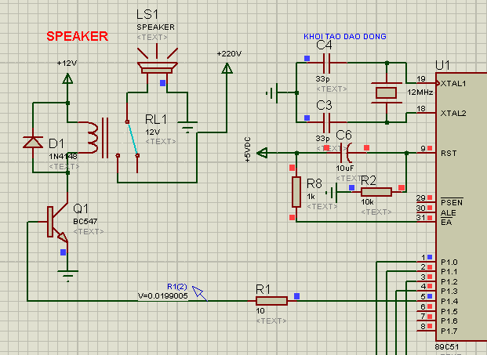Click the U1 reference label
Screen dimensions: 487x355
click(x=442, y=65)
